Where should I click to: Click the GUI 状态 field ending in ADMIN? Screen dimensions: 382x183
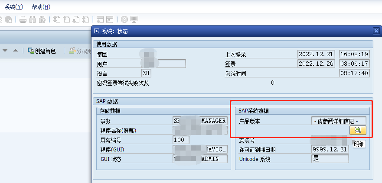coord(200,159)
